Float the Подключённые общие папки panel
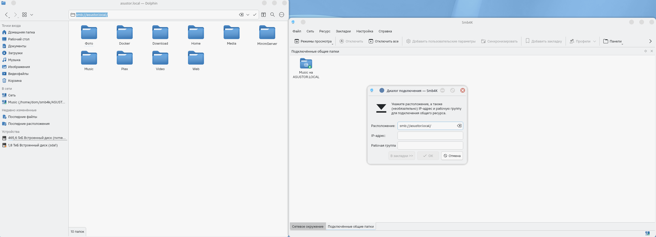 (x=645, y=51)
